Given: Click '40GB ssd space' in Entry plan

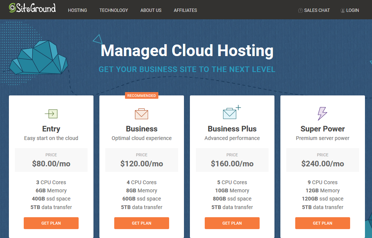Looking at the screenshot, I should coord(51,199).
